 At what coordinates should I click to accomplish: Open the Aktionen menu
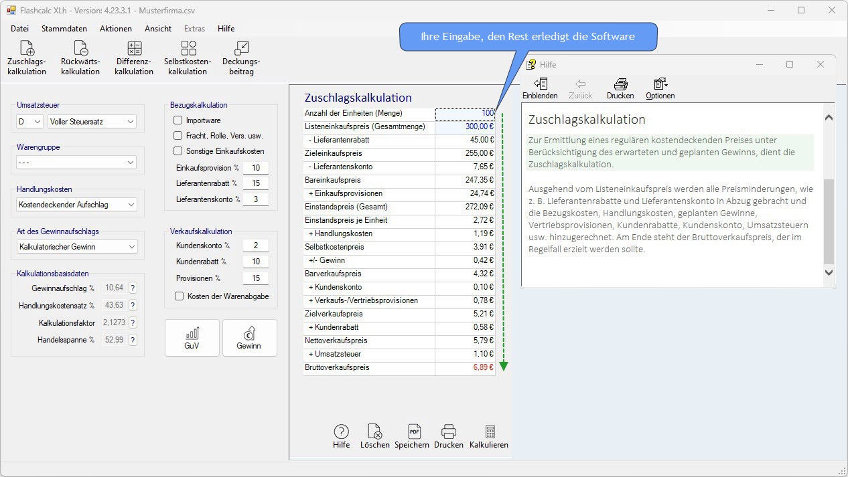coord(116,29)
